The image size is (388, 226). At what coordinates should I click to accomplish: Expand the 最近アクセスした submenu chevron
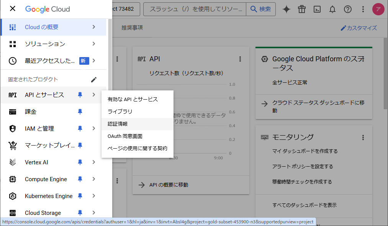94,61
